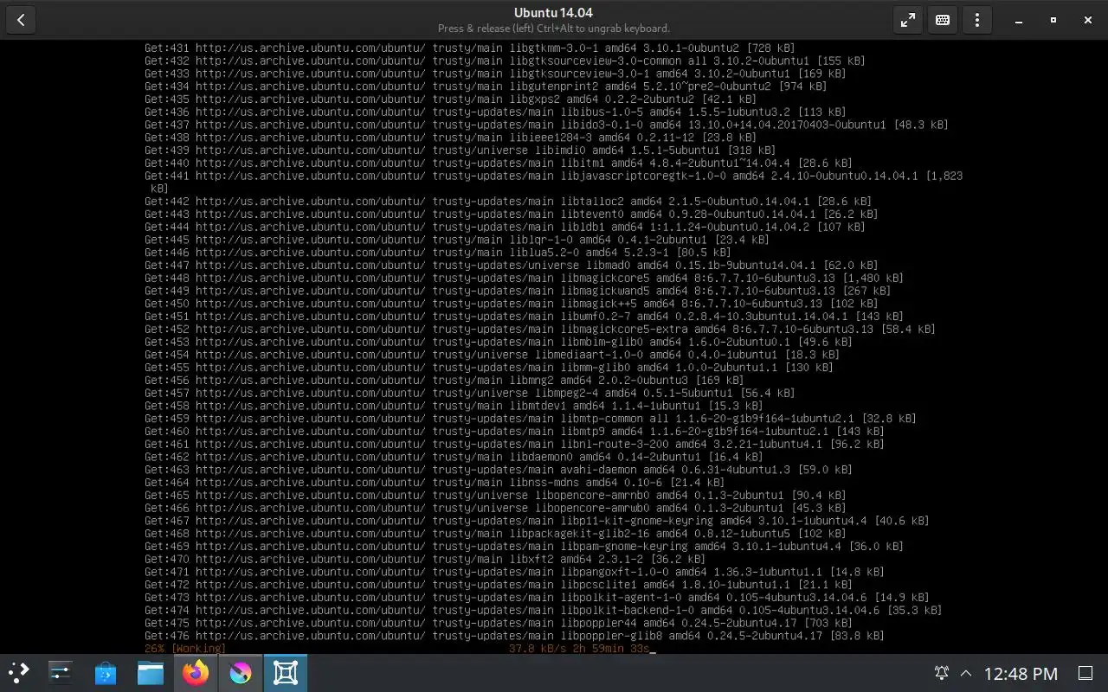
Task: Select the active Boxes taskbar entry
Action: tap(286, 672)
